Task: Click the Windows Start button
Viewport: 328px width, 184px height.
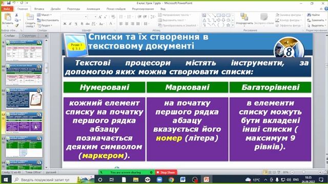Action: click(6, 179)
